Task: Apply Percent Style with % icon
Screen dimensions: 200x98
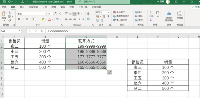Action: pyautogui.click(x=104, y=17)
